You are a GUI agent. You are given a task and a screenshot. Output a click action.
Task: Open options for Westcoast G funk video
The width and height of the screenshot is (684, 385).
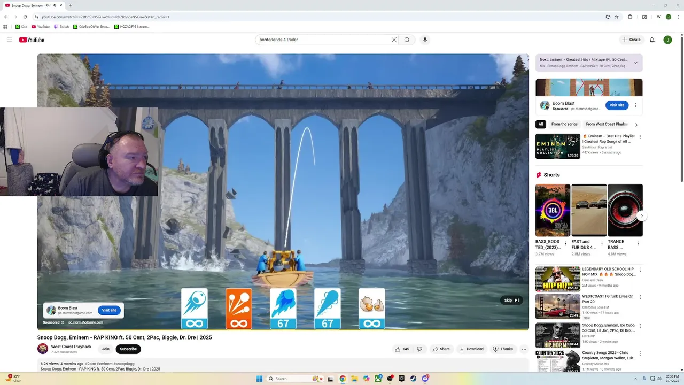(x=641, y=297)
